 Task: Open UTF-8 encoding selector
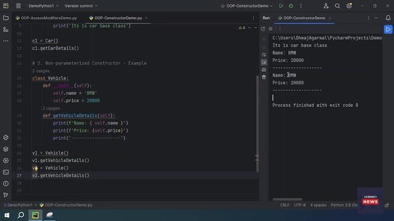300,205
